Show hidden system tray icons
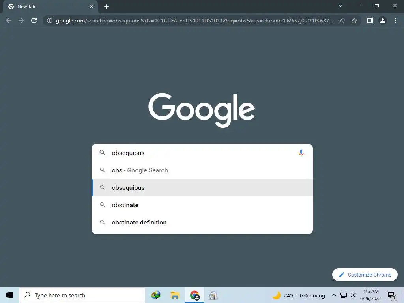 pos(334,295)
